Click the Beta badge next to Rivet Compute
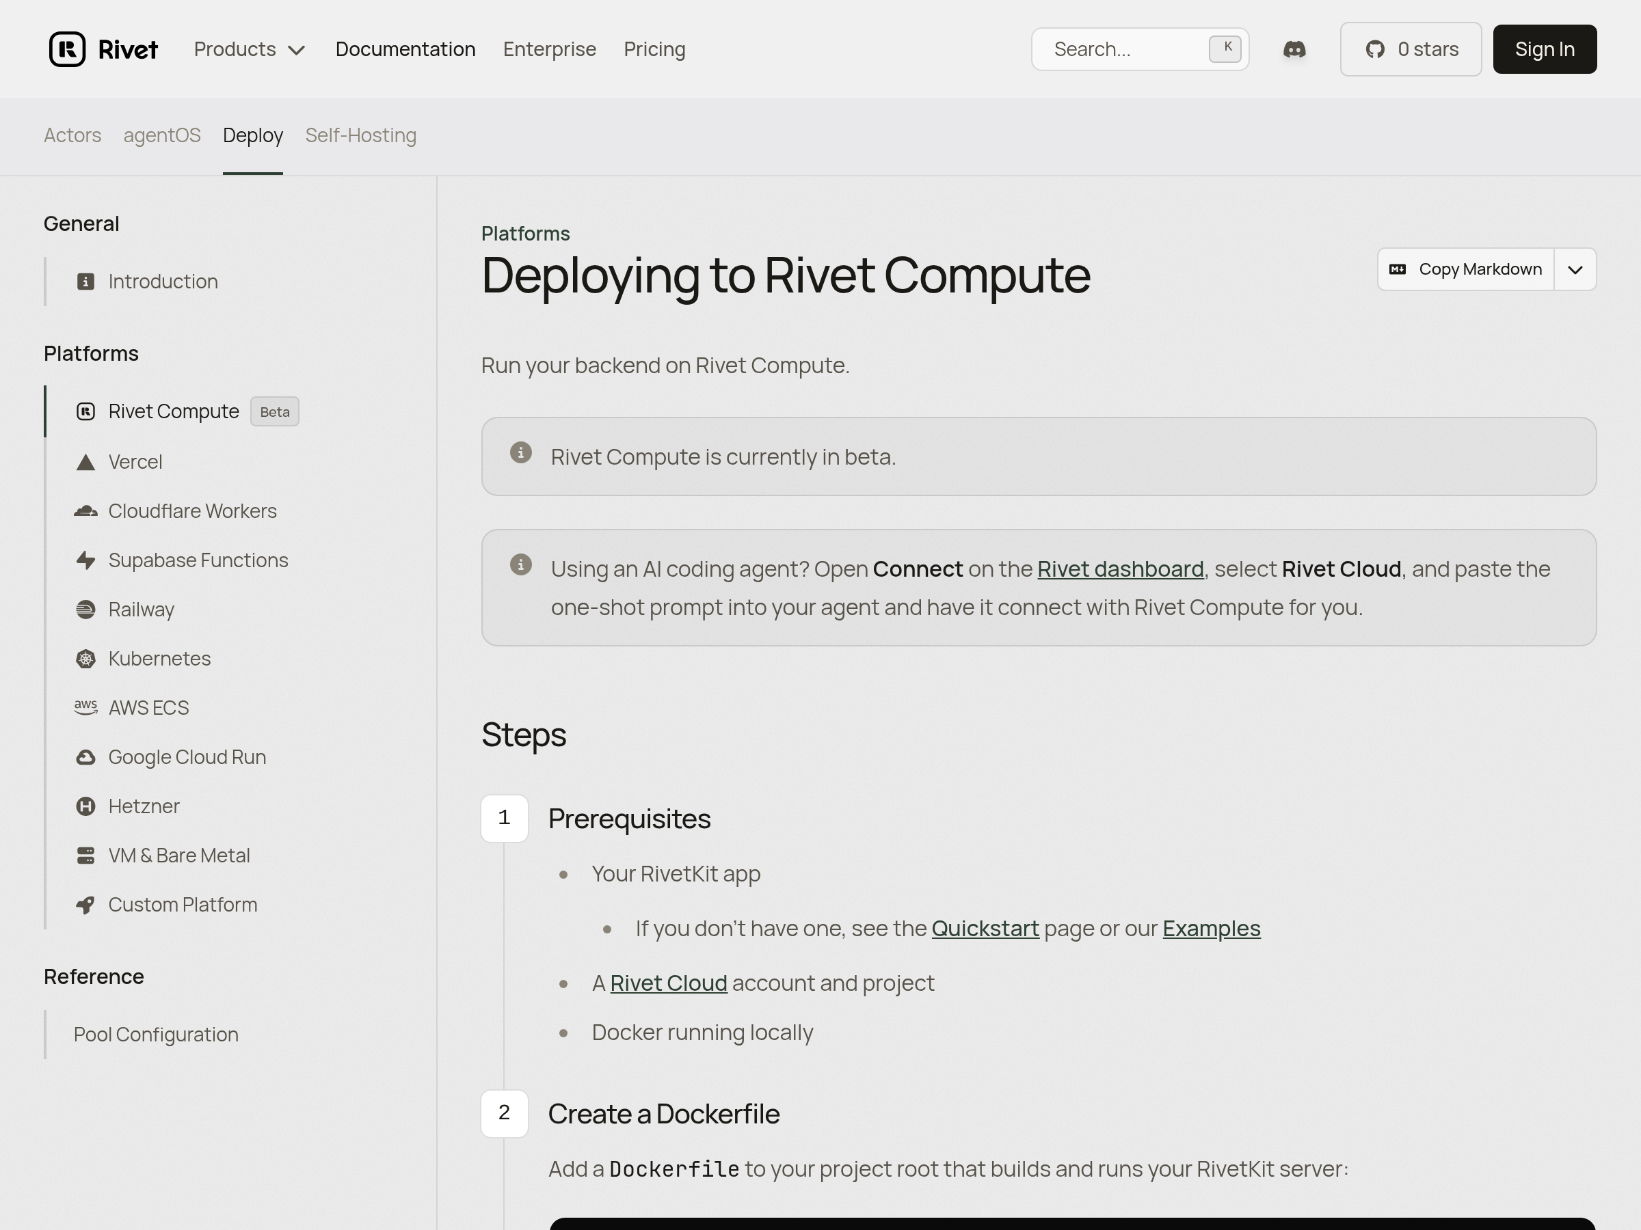The height and width of the screenshot is (1230, 1641). pos(274,411)
